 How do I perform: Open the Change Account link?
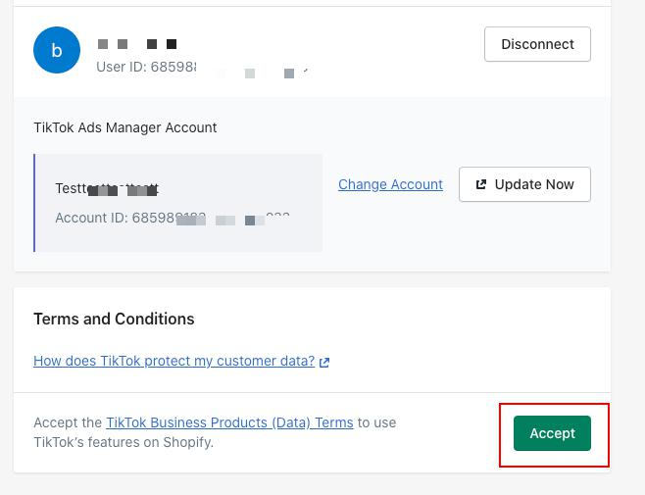coord(390,184)
